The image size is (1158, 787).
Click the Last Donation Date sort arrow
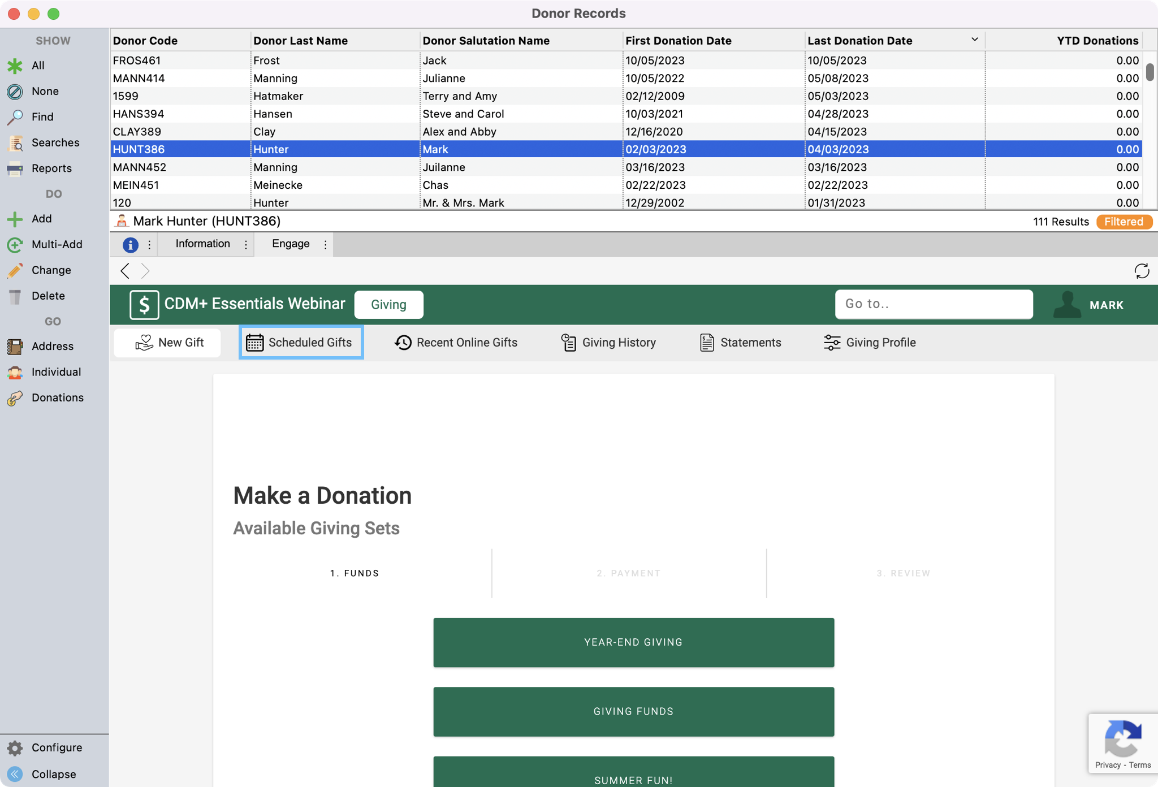click(974, 40)
